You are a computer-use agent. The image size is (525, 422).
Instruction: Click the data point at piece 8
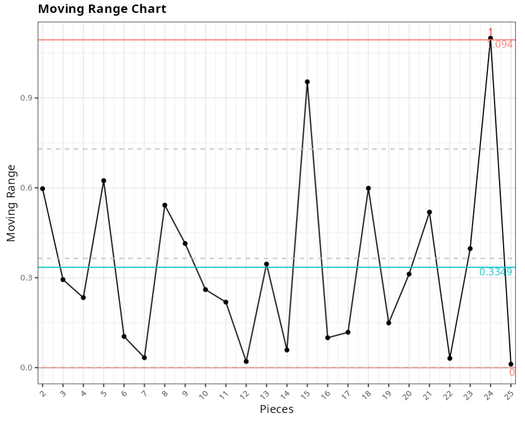click(x=165, y=205)
